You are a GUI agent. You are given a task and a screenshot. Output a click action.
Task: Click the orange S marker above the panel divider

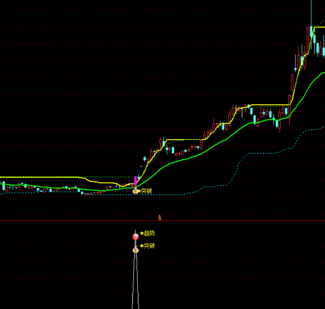pos(160,218)
